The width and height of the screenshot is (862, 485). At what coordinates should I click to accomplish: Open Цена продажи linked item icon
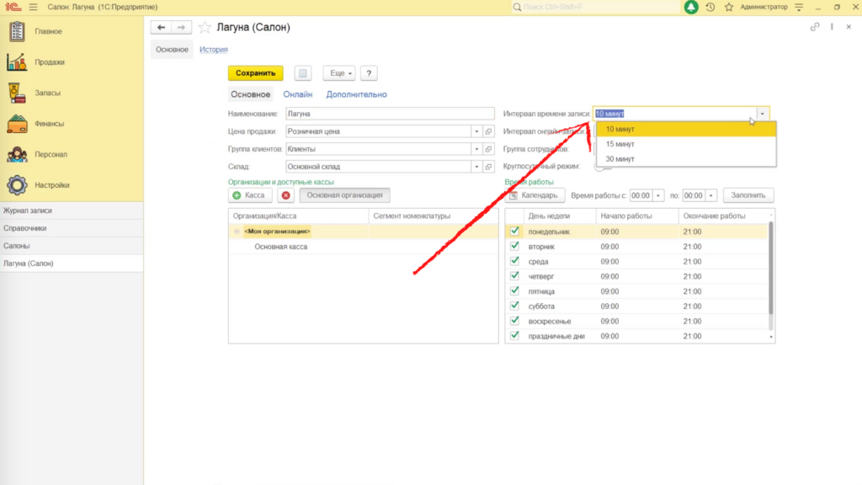(x=489, y=131)
